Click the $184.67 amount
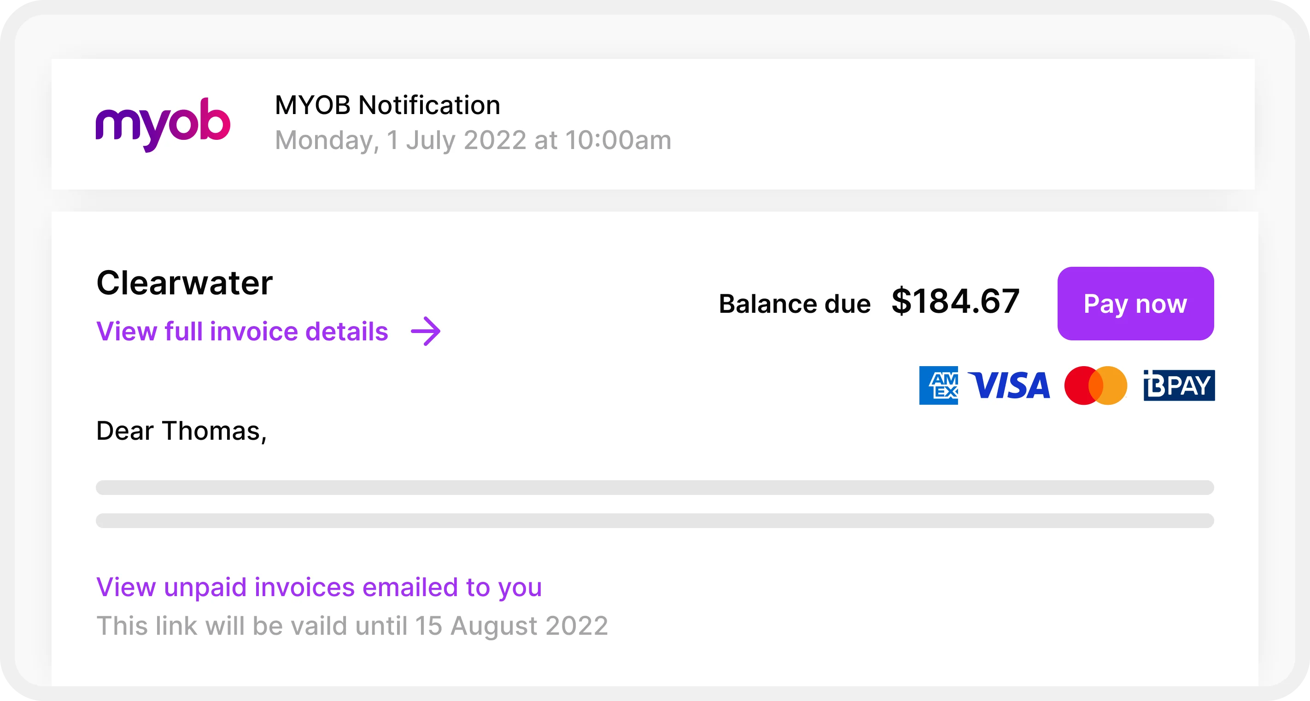Viewport: 1310px width, 701px height. click(955, 301)
